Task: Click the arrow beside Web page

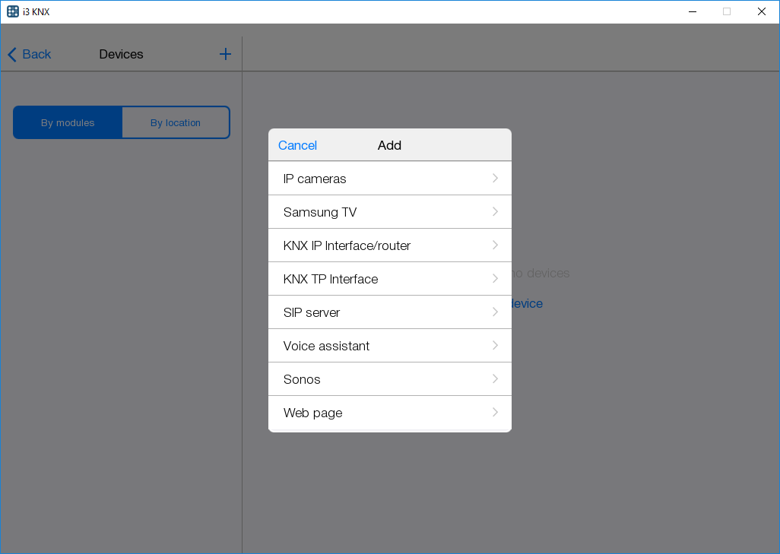Action: point(495,413)
